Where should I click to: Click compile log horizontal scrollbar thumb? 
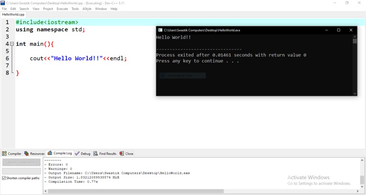[136, 191]
